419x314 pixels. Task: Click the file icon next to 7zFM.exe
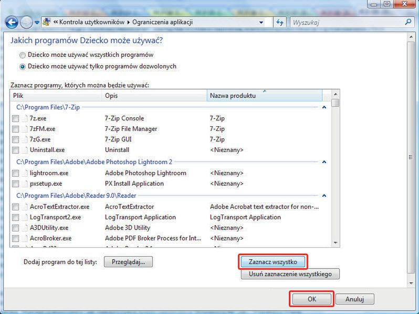pyautogui.click(x=25, y=129)
